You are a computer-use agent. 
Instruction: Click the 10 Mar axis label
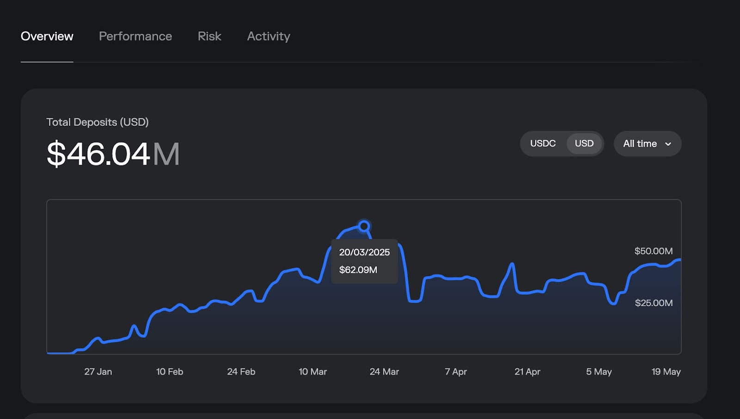coord(313,372)
